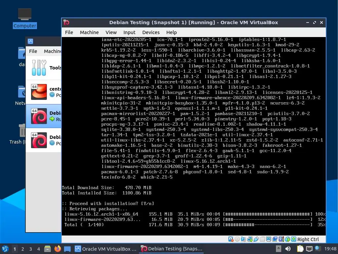338x254 pixels.
Task: Switch to Debian Testing taskbar entry
Action: tap(172, 249)
